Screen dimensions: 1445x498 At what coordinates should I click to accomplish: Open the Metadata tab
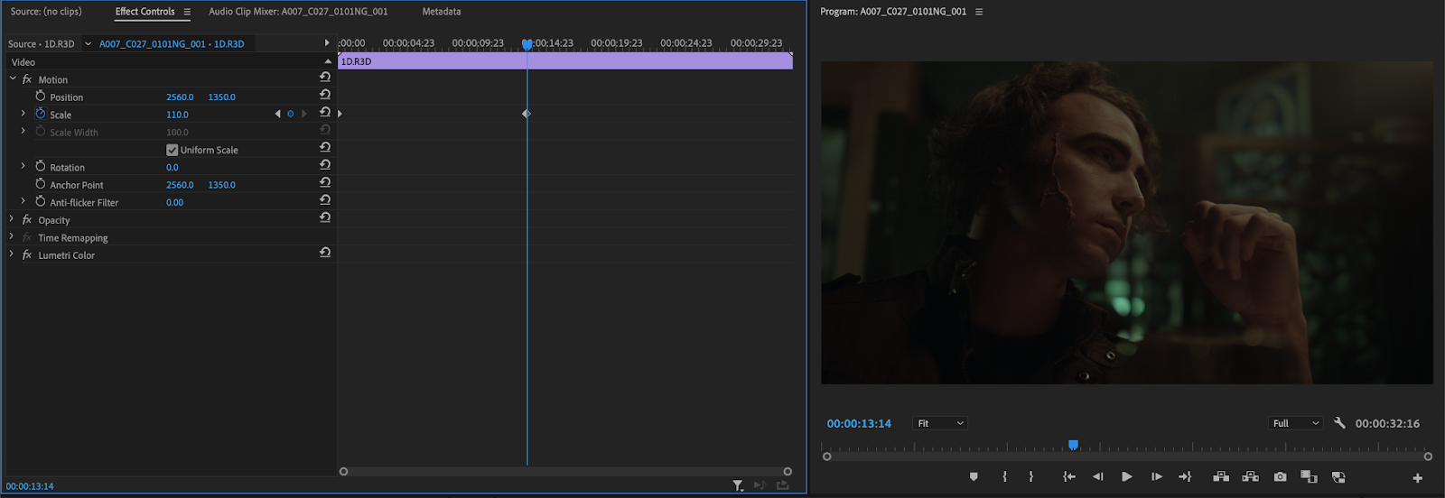[x=442, y=12]
